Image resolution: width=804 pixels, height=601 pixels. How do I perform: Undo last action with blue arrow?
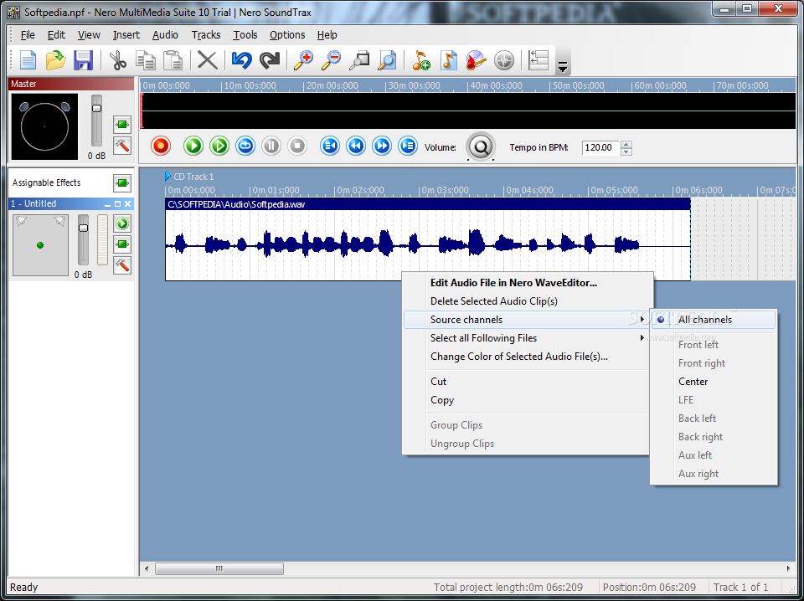[x=241, y=60]
